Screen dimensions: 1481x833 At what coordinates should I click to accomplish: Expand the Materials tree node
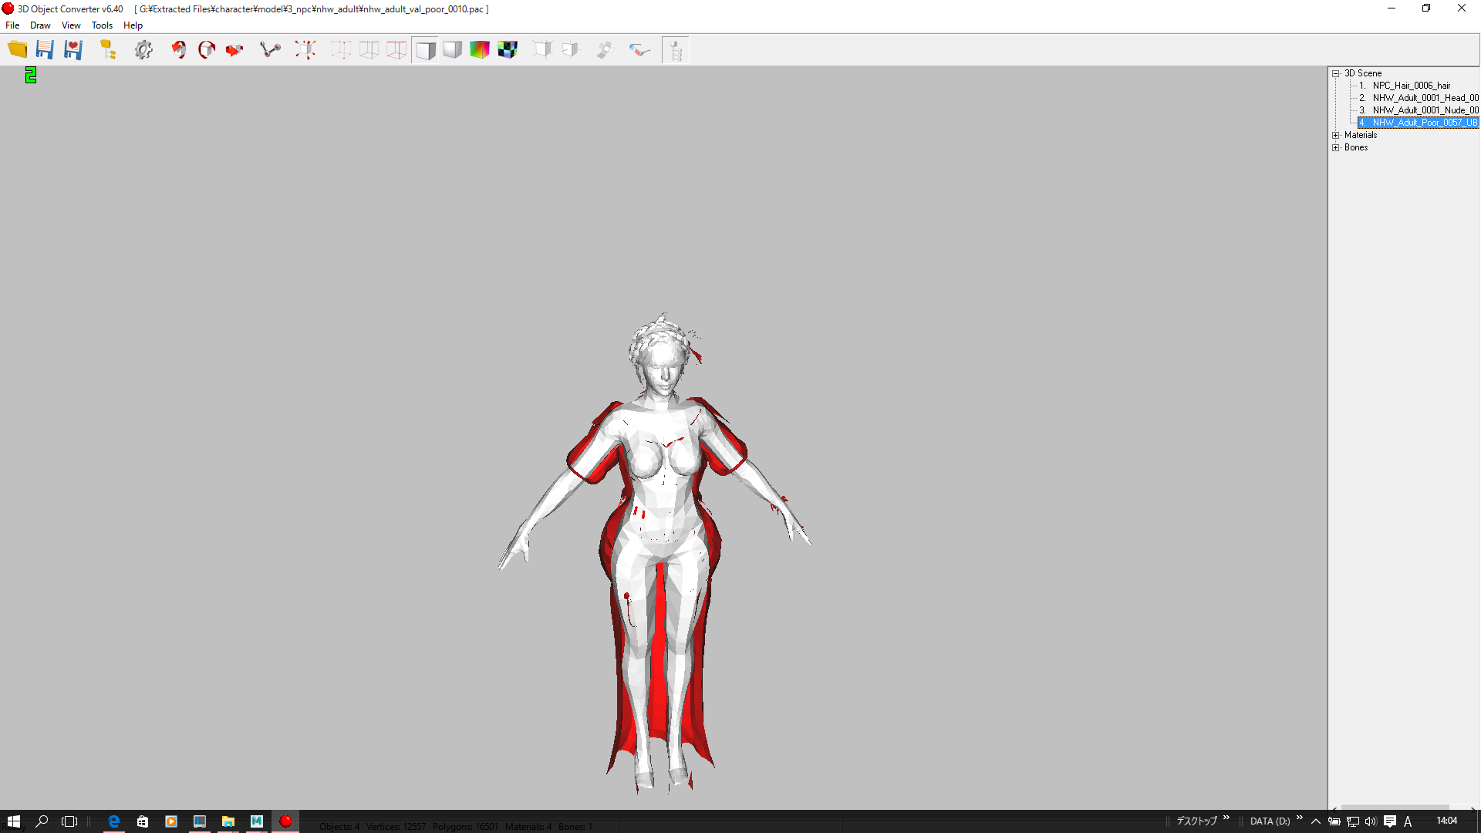pyautogui.click(x=1336, y=135)
